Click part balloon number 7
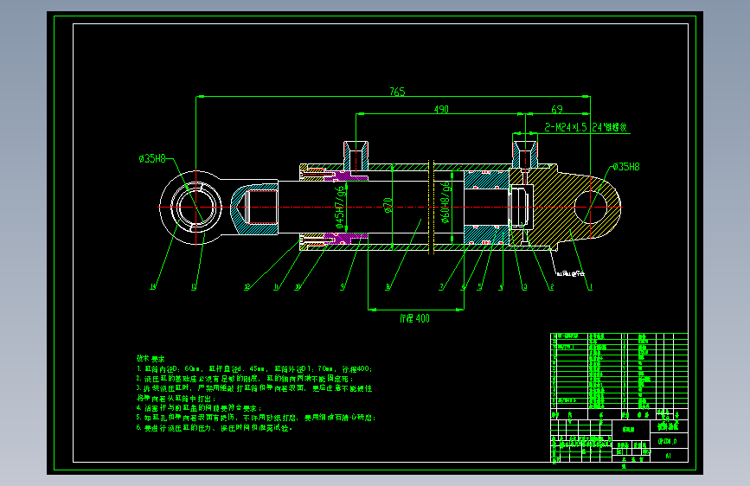750x486 pixels. pyautogui.click(x=441, y=287)
